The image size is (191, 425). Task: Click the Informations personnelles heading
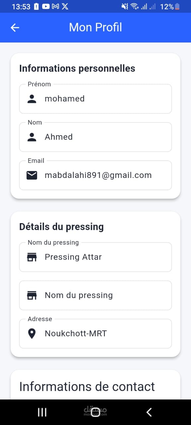(x=77, y=68)
